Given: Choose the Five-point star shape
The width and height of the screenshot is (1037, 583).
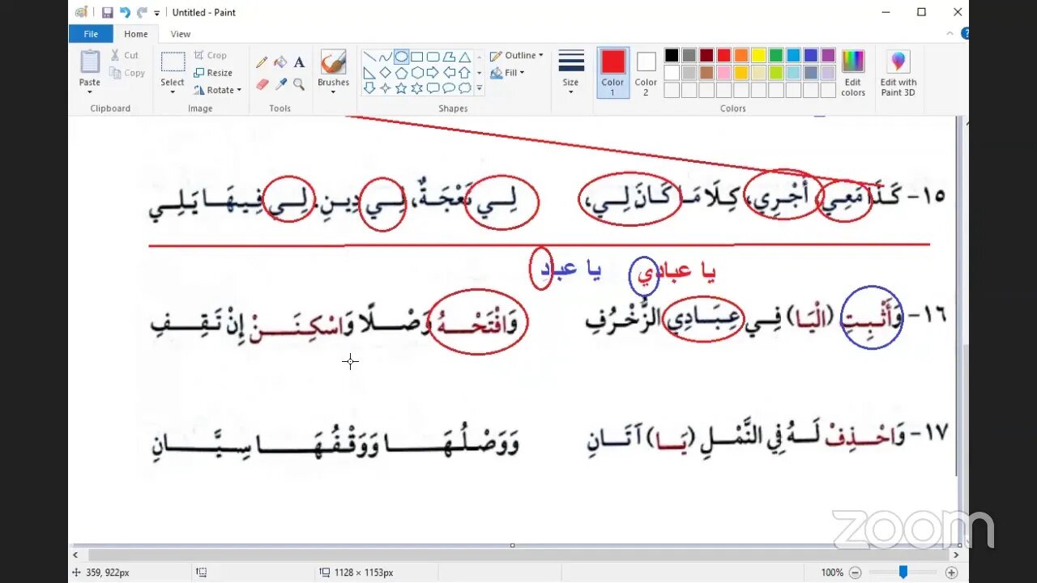Looking at the screenshot, I should point(401,88).
